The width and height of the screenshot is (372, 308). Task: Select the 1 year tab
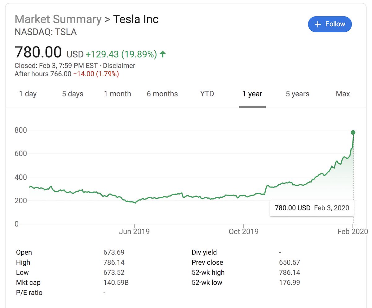[x=252, y=94]
